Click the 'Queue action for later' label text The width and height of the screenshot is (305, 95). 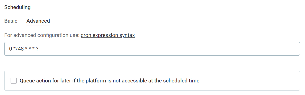tap(109, 81)
